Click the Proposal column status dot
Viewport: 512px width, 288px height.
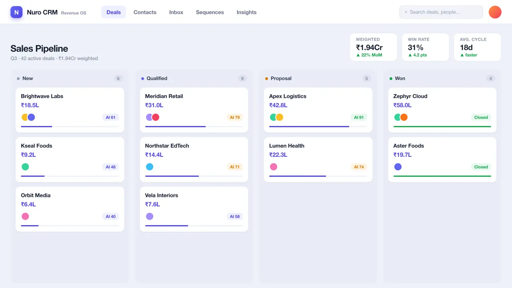point(267,79)
